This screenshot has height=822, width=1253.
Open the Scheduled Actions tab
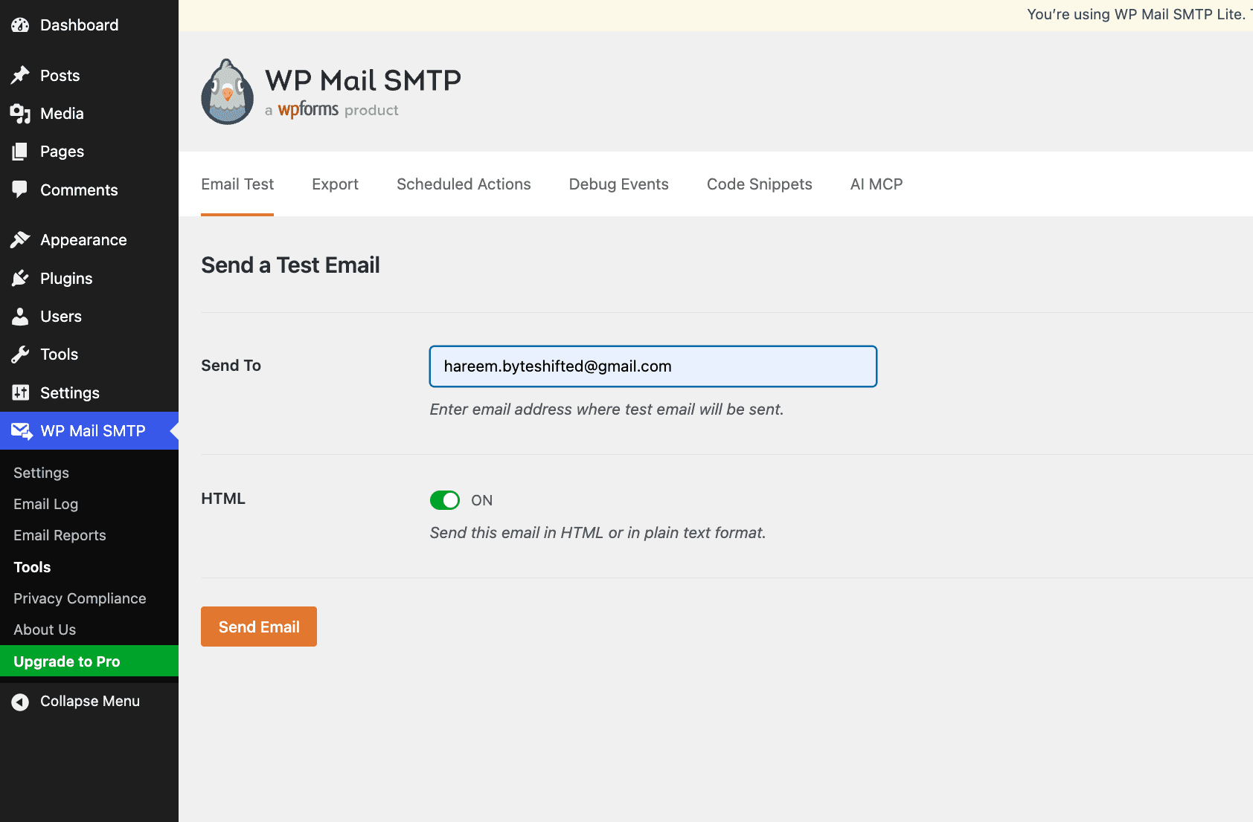[x=464, y=184]
